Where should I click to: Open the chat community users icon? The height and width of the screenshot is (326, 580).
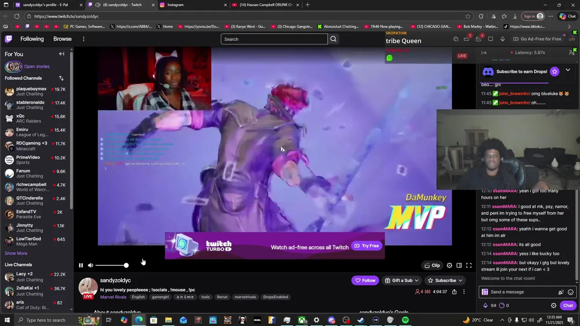(x=572, y=53)
